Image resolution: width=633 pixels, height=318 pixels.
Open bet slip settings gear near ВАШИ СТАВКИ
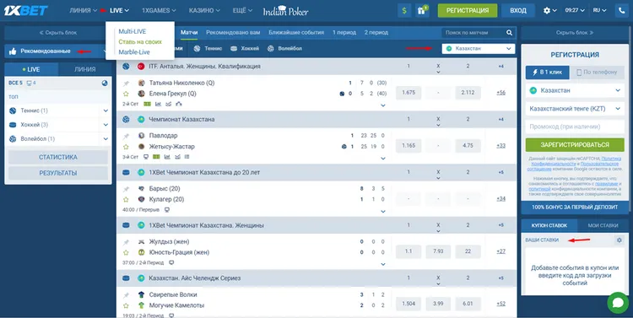(619, 240)
